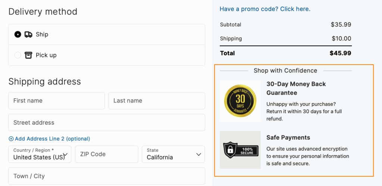This screenshot has width=382, height=186.
Task: Click the Safe Payments heading
Action: (x=288, y=138)
